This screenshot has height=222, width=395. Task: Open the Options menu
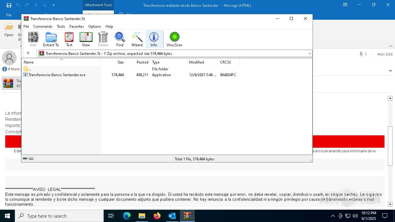[95, 27]
